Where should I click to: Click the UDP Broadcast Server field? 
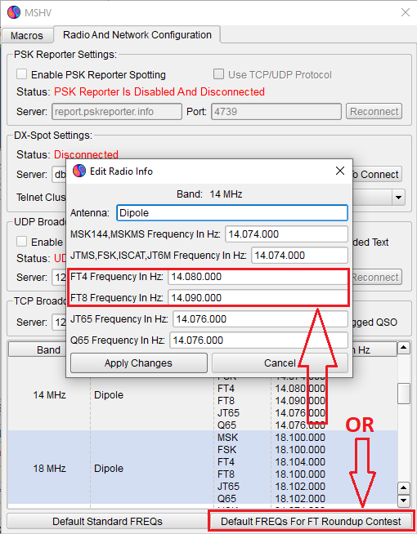coord(59,278)
